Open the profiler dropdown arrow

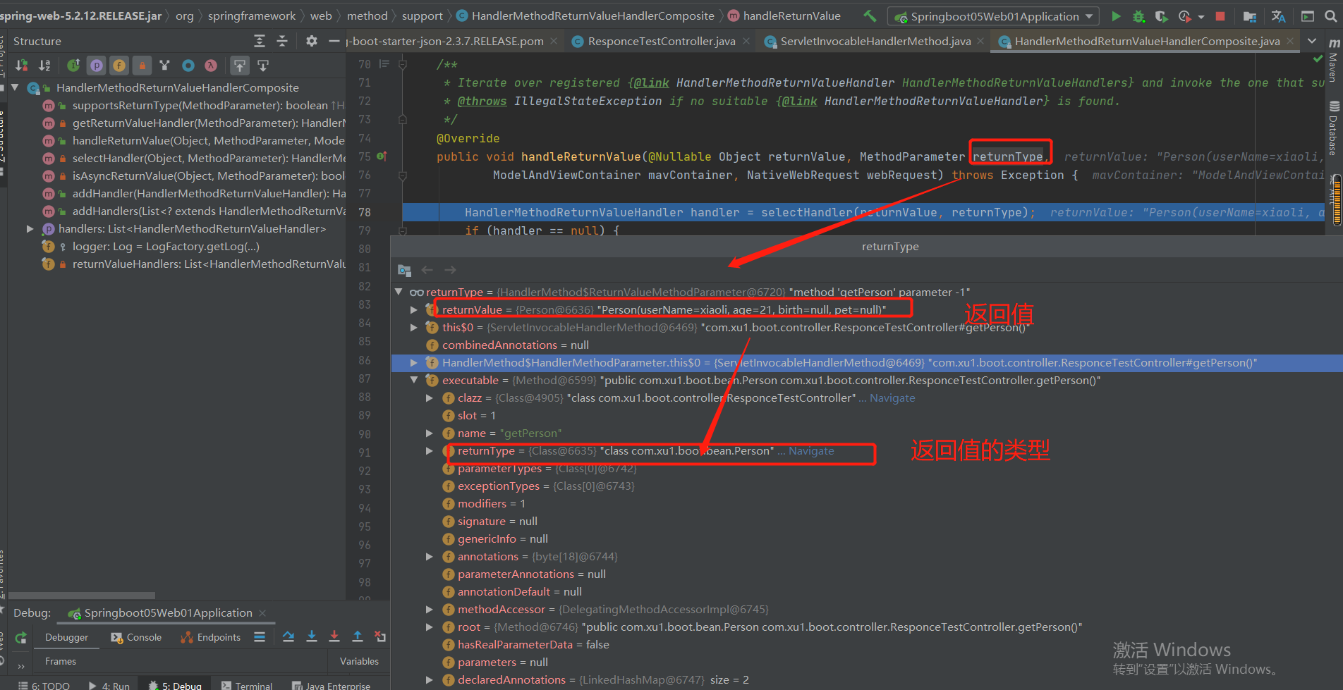[1201, 16]
